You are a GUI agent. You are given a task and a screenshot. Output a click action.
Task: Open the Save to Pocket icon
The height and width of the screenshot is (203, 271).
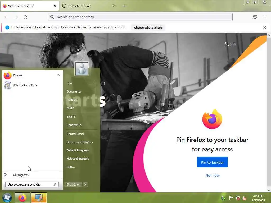pos(255,17)
